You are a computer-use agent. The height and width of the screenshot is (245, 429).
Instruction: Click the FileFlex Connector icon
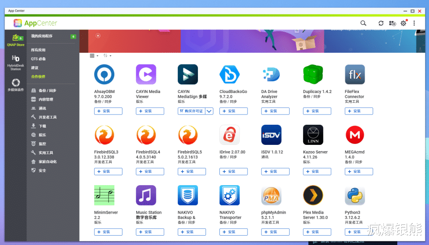[355, 75]
